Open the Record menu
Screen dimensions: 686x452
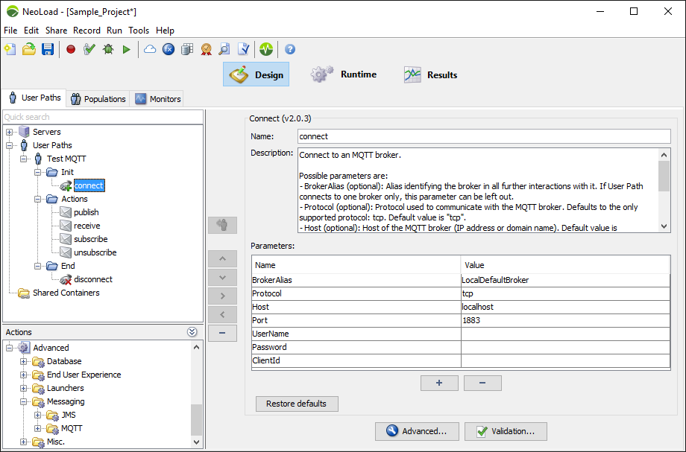click(86, 31)
